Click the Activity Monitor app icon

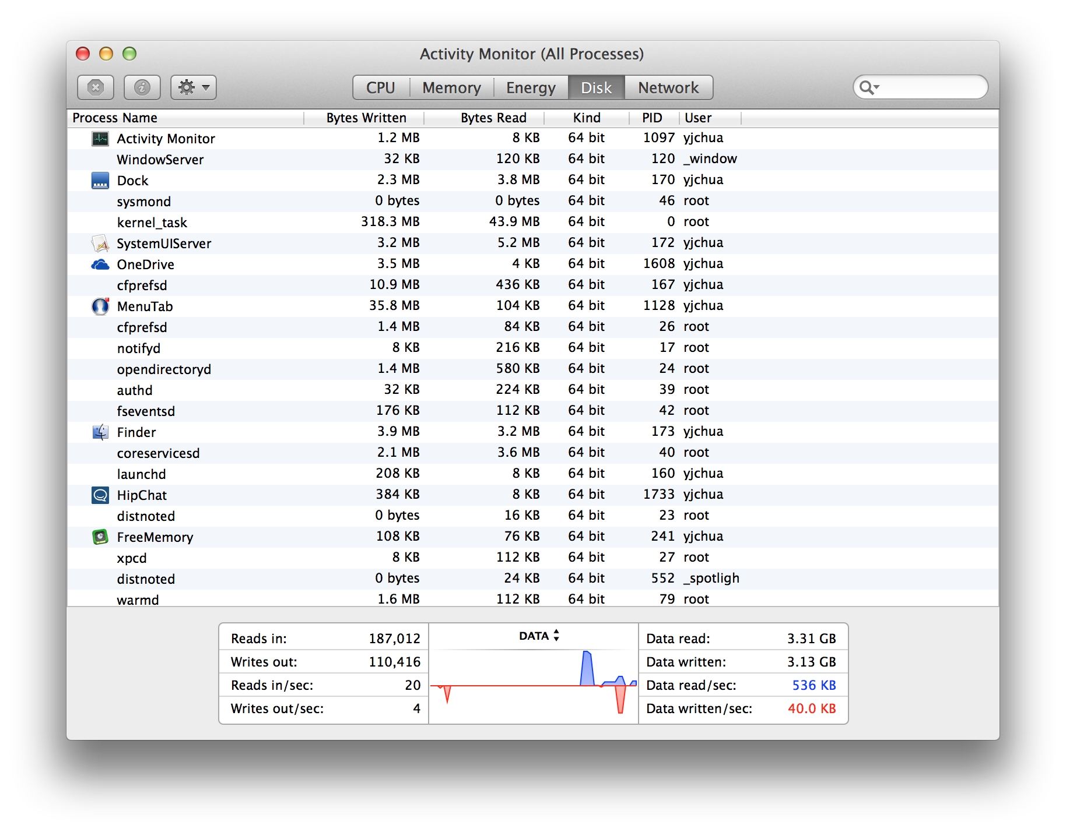[x=100, y=139]
